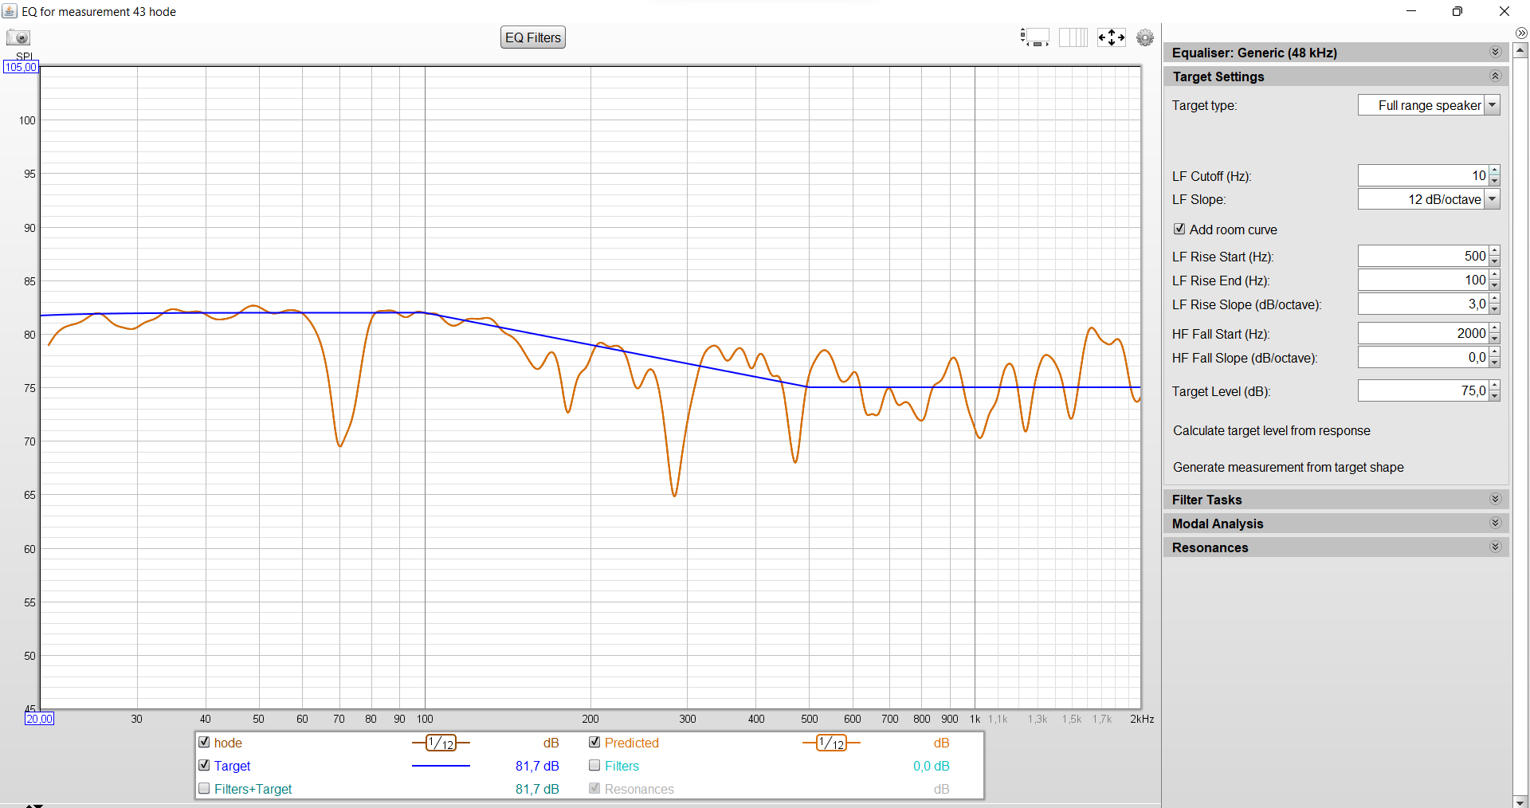Toggle the Target trace checkbox
Screen dimensions: 1530x808
click(204, 765)
